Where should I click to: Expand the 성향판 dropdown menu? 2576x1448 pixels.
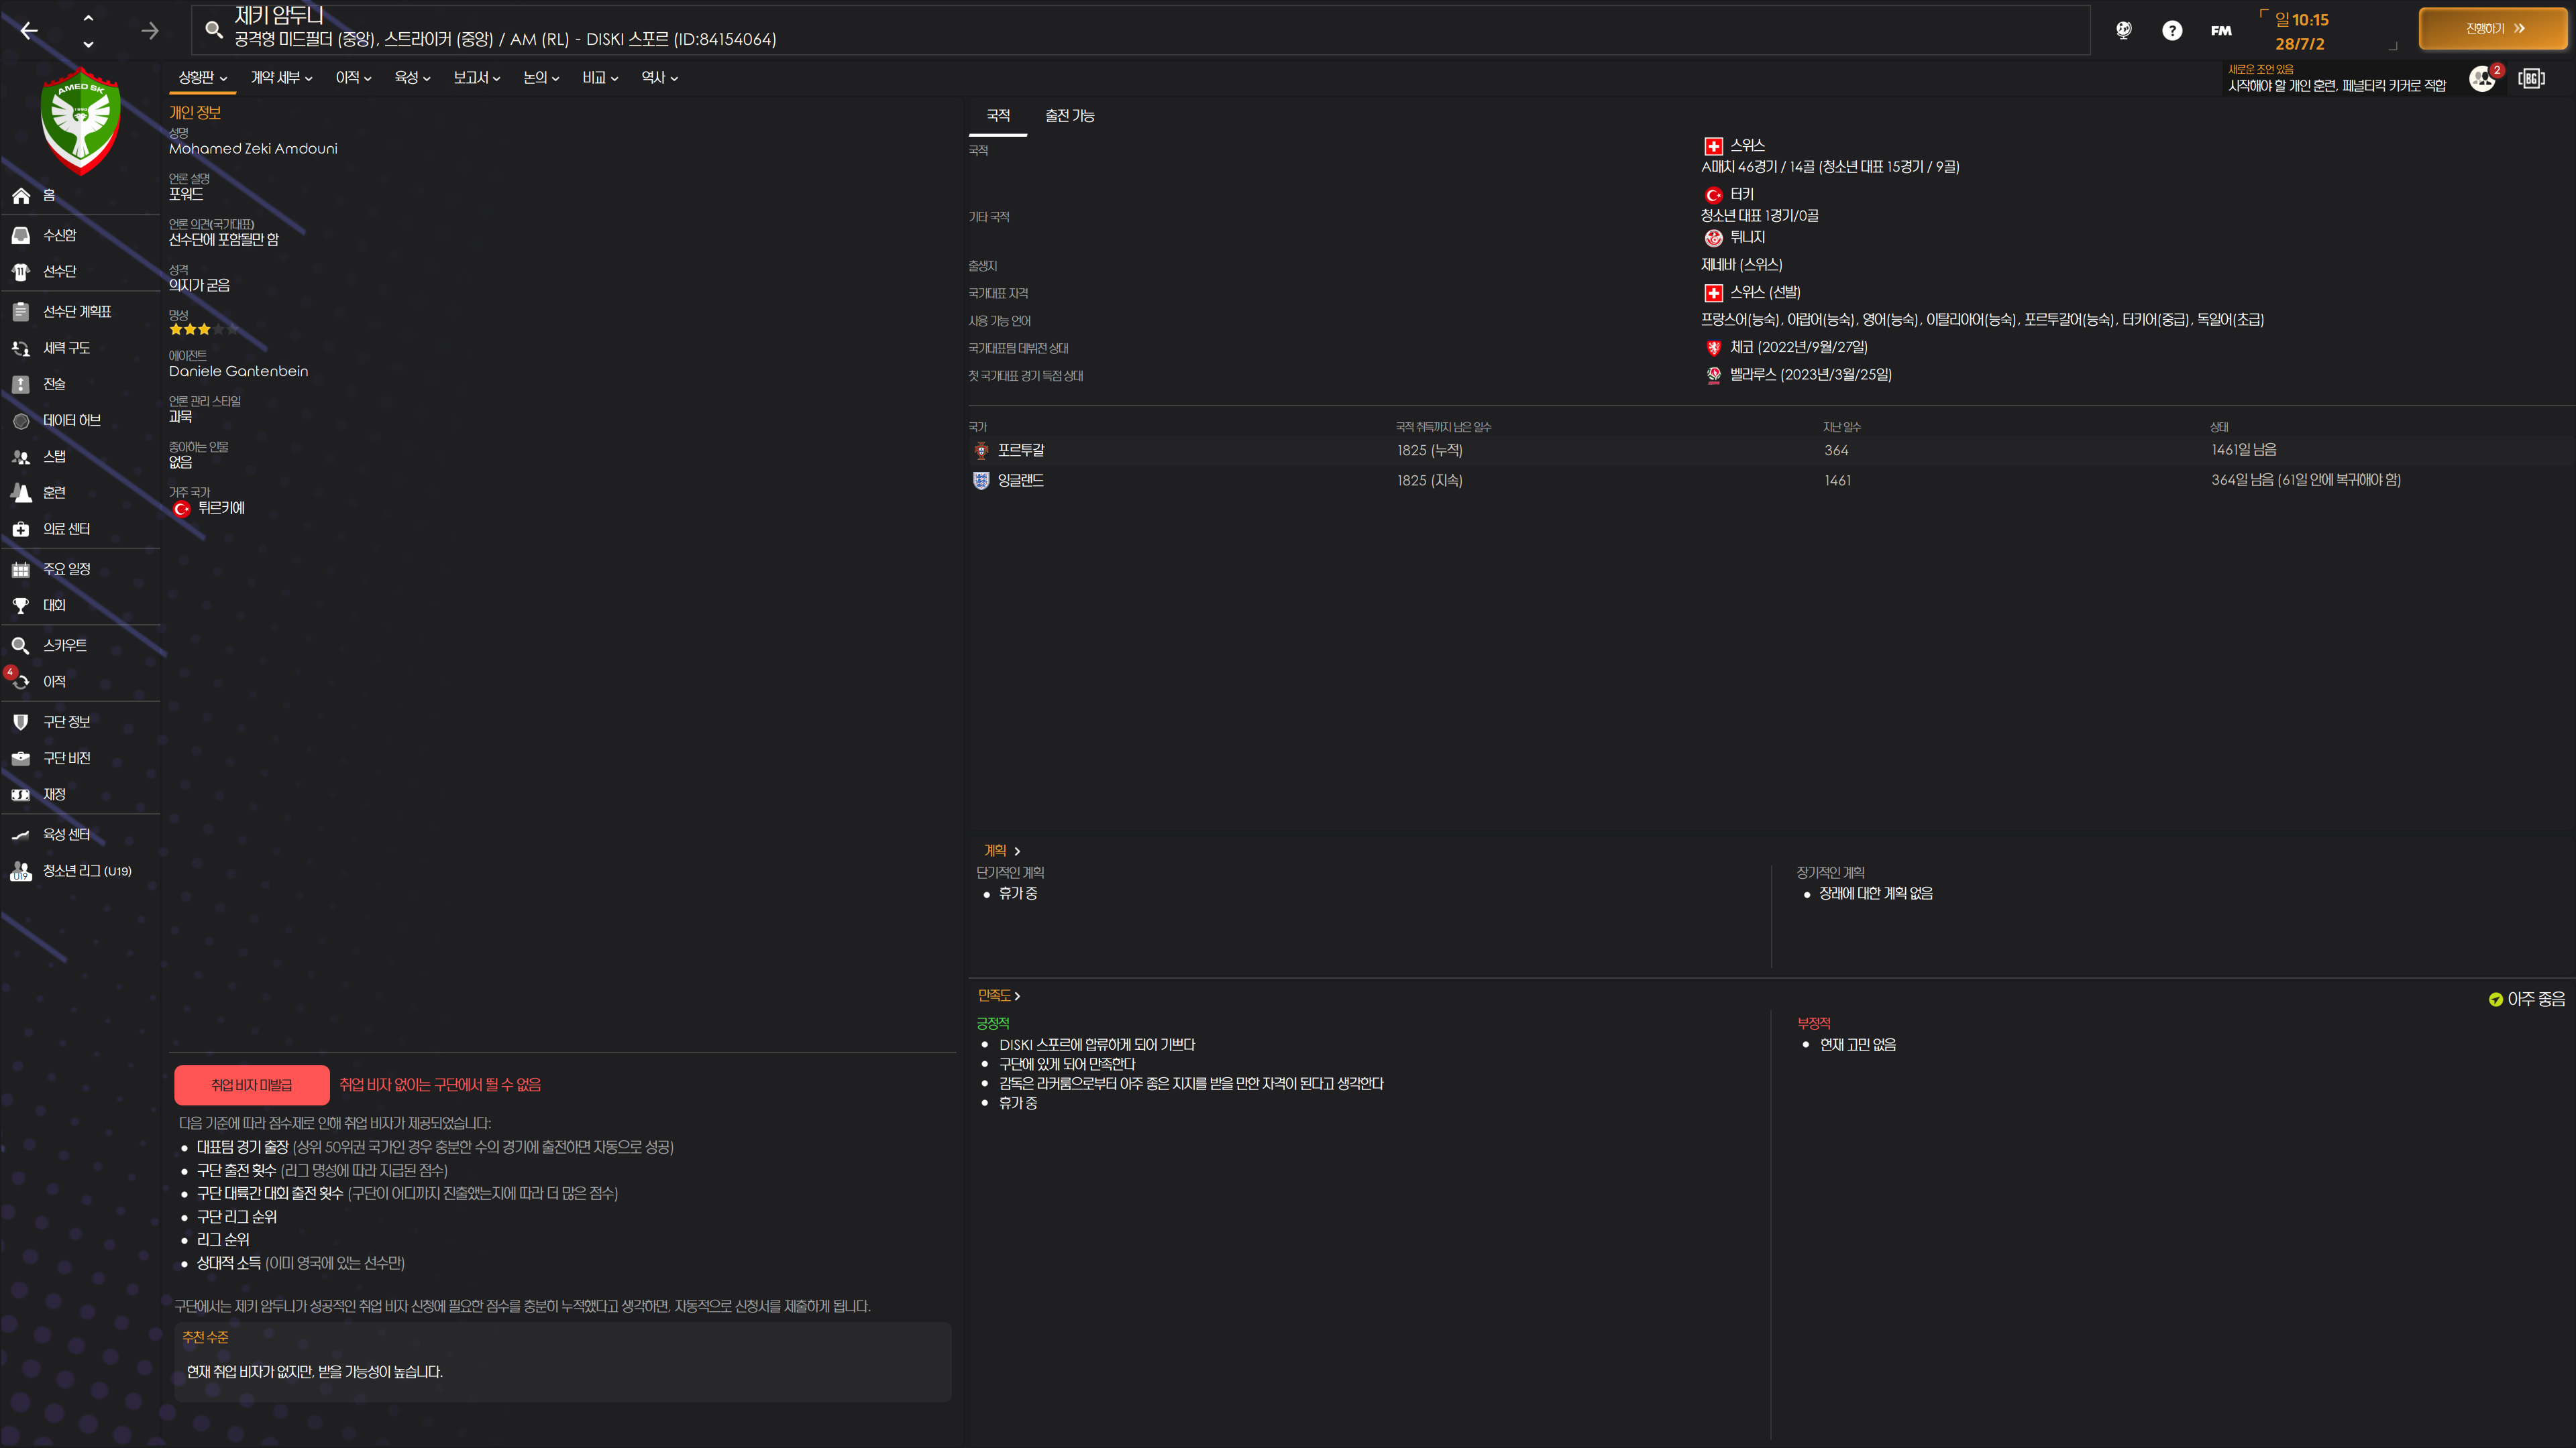click(203, 78)
